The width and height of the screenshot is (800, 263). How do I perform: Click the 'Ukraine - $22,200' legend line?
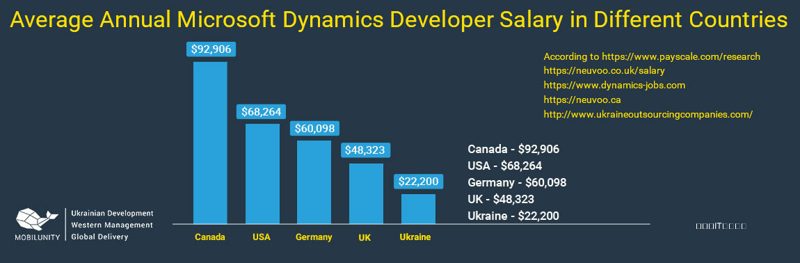point(513,216)
